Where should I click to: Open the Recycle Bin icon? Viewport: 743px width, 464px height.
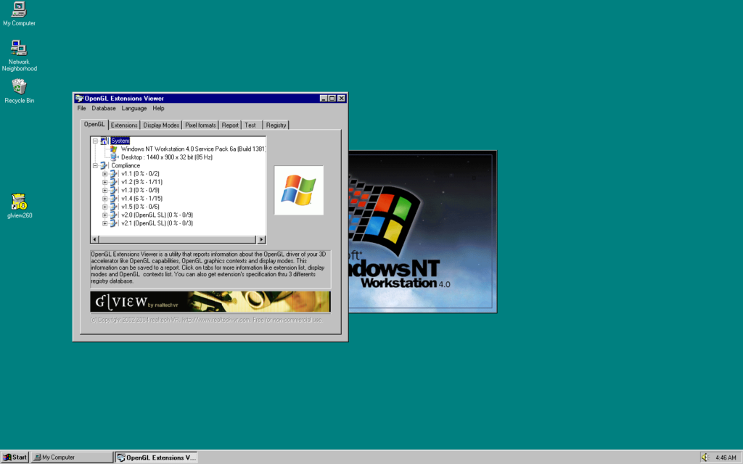tap(19, 87)
